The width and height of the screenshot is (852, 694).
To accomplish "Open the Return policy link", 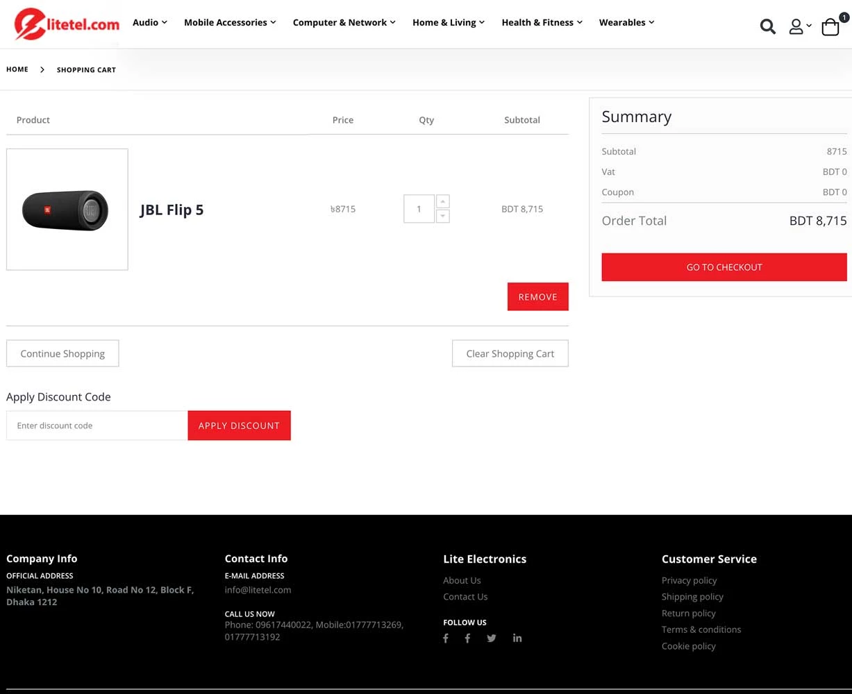I will (x=688, y=613).
